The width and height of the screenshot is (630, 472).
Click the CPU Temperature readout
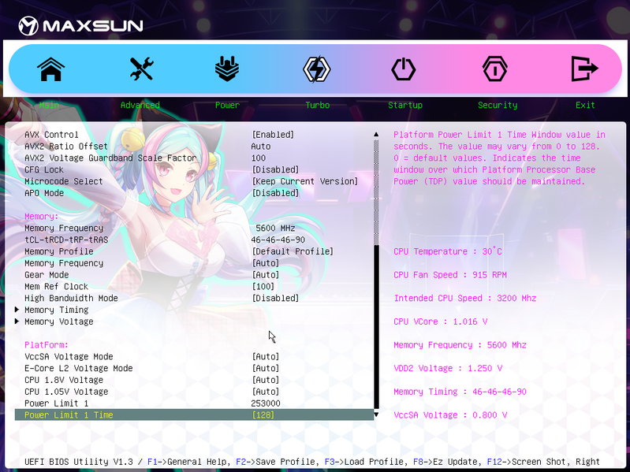click(448, 251)
